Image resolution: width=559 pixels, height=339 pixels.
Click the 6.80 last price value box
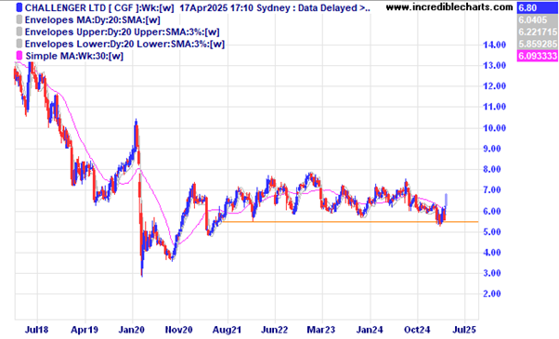(x=538, y=7)
